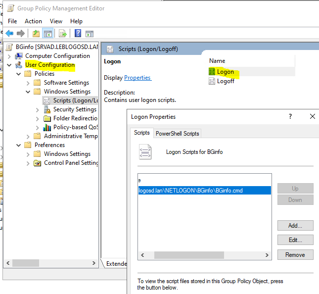
Task: Click the Folder Redirection folder icon
Action: coord(47,118)
